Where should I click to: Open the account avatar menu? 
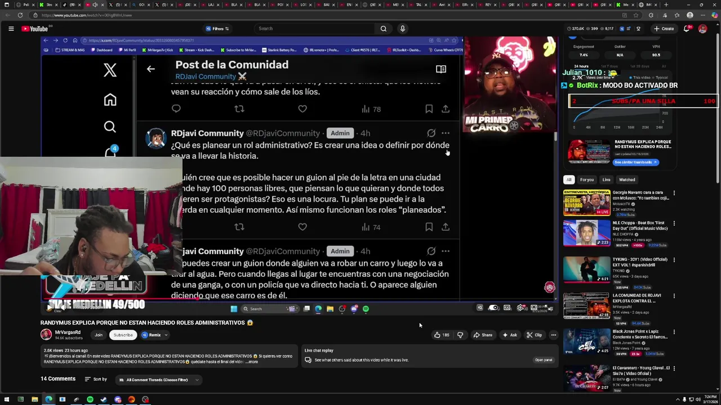702,29
